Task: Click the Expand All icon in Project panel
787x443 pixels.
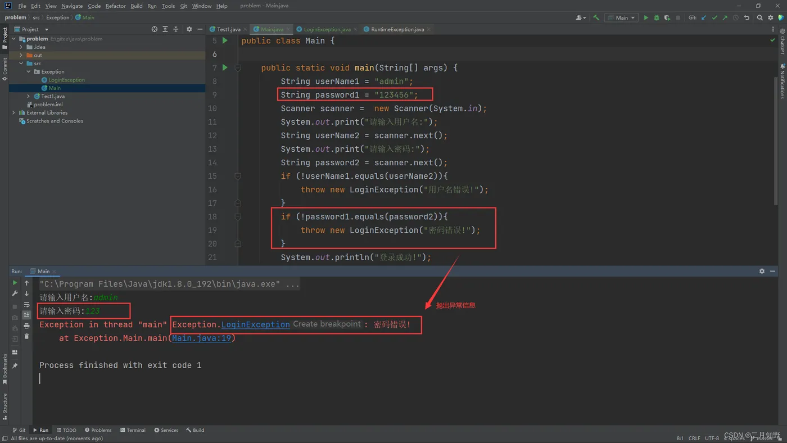Action: click(165, 29)
